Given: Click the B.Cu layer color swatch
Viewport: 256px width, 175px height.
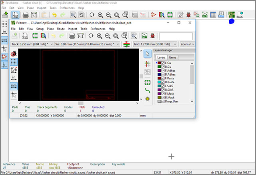Looking at the screenshot, I should (x=159, y=67).
